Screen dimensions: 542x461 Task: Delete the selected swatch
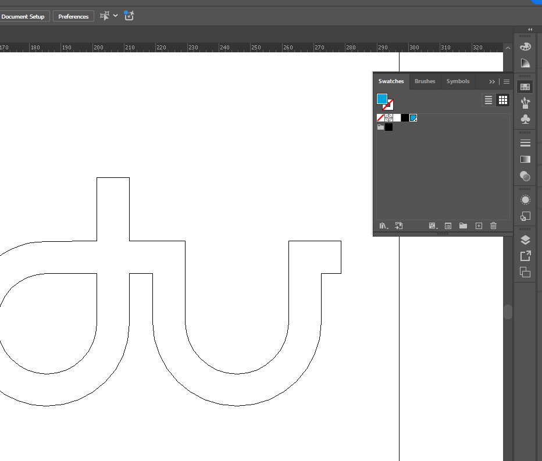(493, 226)
